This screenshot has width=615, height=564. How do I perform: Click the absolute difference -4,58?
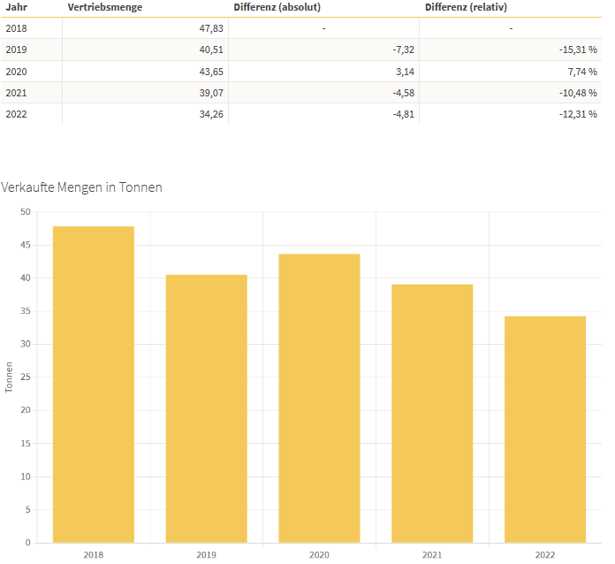pyautogui.click(x=404, y=93)
